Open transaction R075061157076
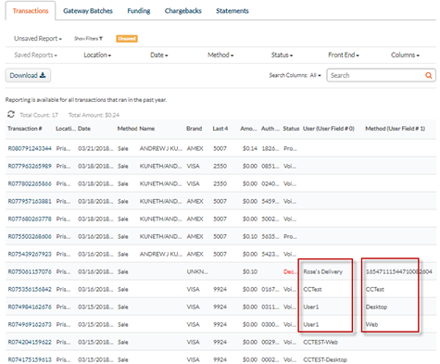This screenshot has height=364, width=440. click(30, 271)
